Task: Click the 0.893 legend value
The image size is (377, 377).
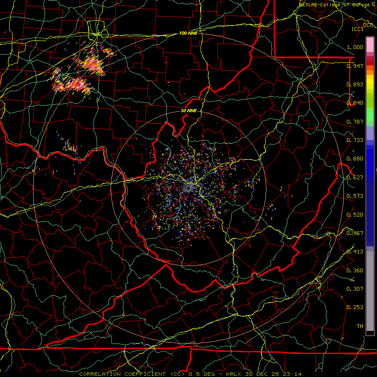Action: coord(355,84)
